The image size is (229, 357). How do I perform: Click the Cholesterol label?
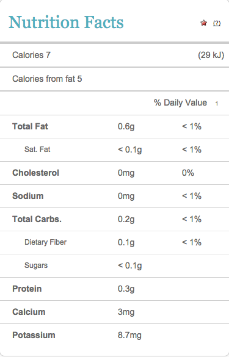point(35,173)
